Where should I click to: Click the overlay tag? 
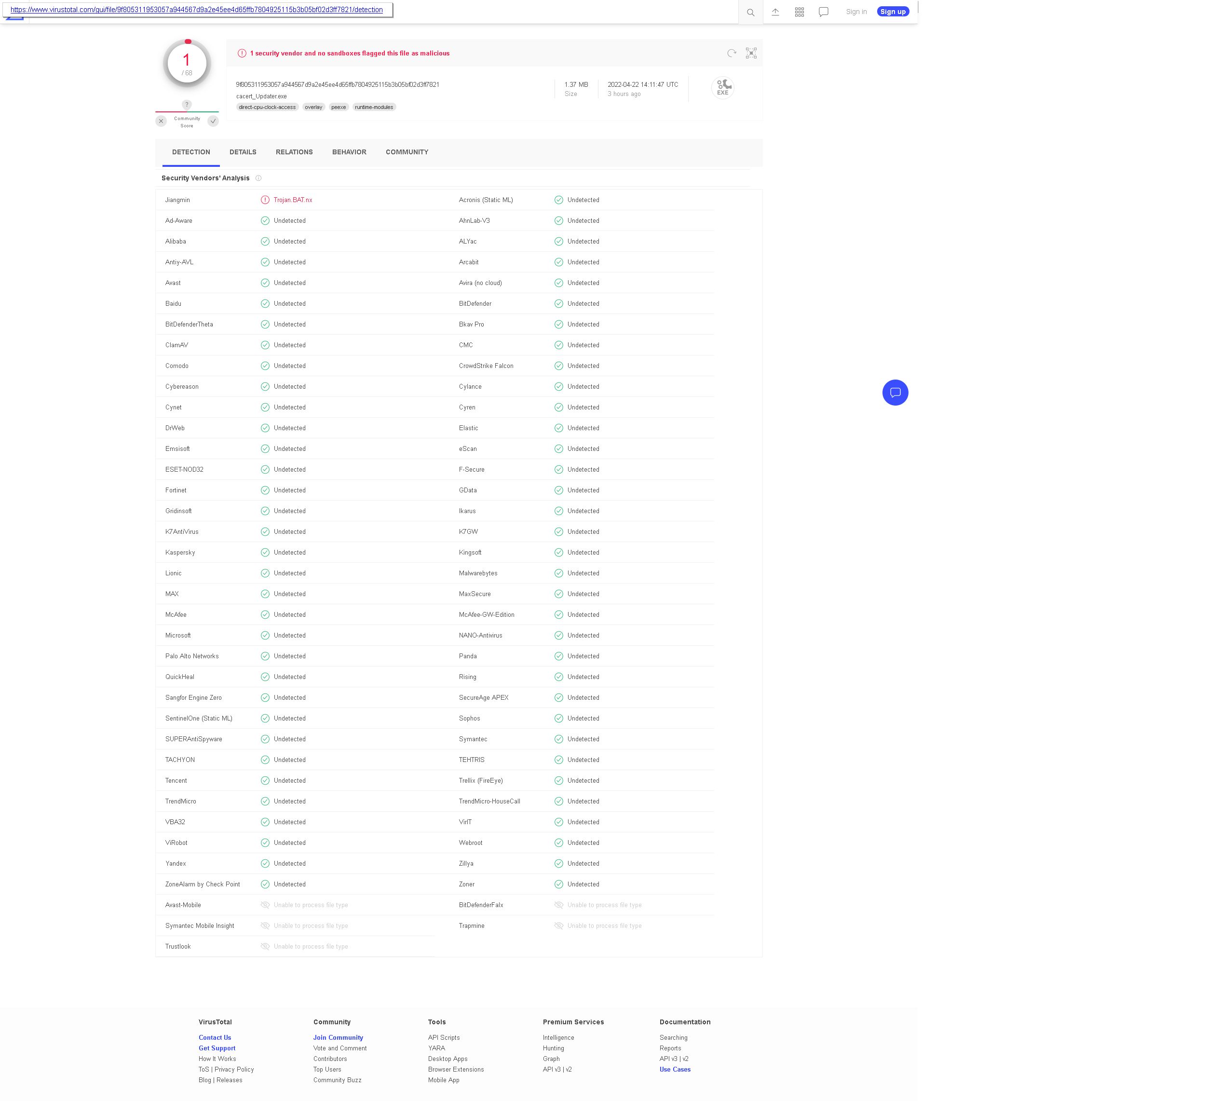pos(313,107)
